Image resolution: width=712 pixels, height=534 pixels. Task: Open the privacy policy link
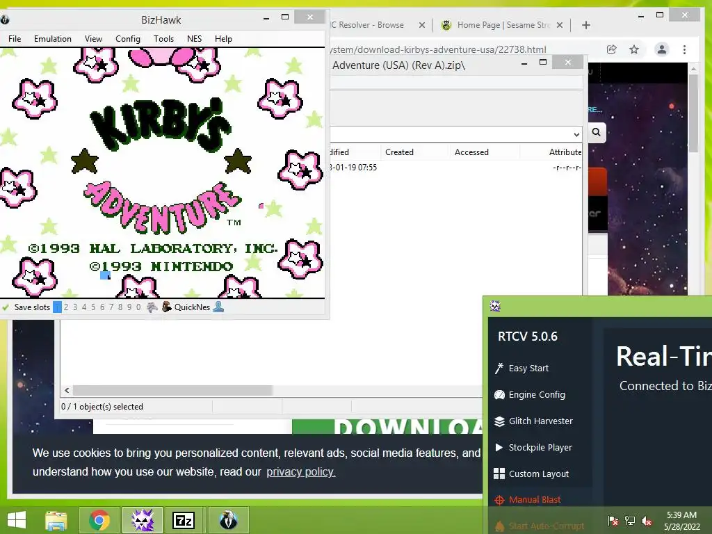click(x=300, y=472)
